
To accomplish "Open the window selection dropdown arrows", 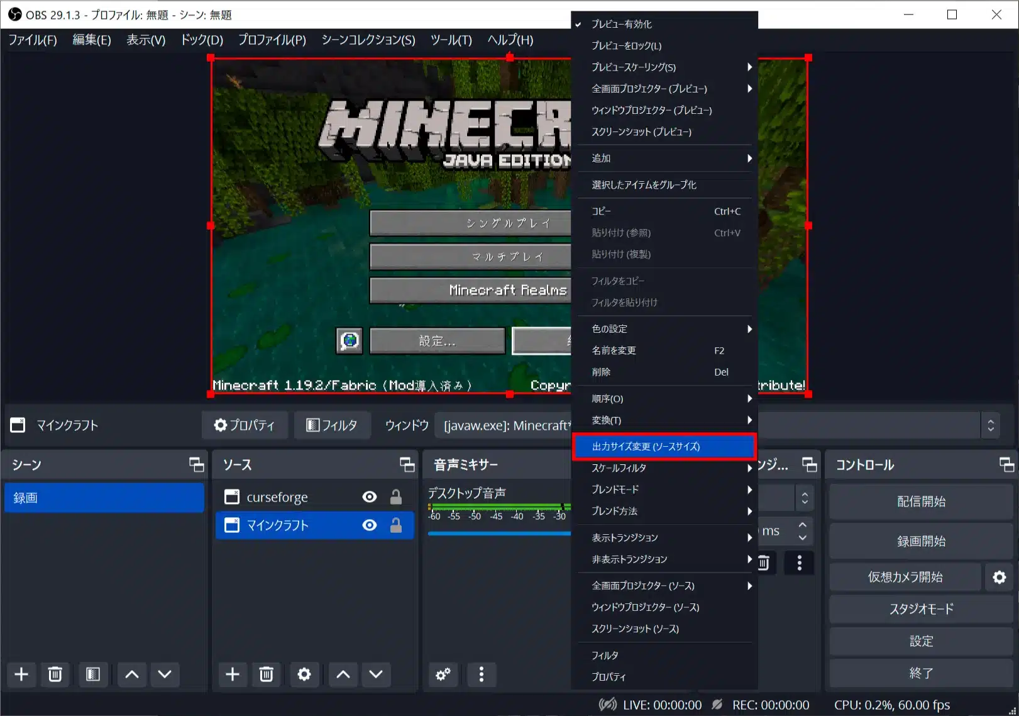I will coord(991,425).
